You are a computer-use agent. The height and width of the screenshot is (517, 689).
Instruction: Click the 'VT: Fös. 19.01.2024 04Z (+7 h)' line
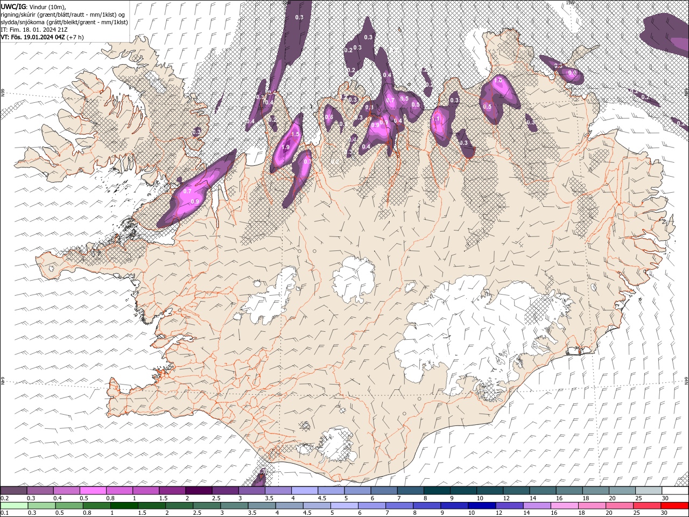pos(43,37)
